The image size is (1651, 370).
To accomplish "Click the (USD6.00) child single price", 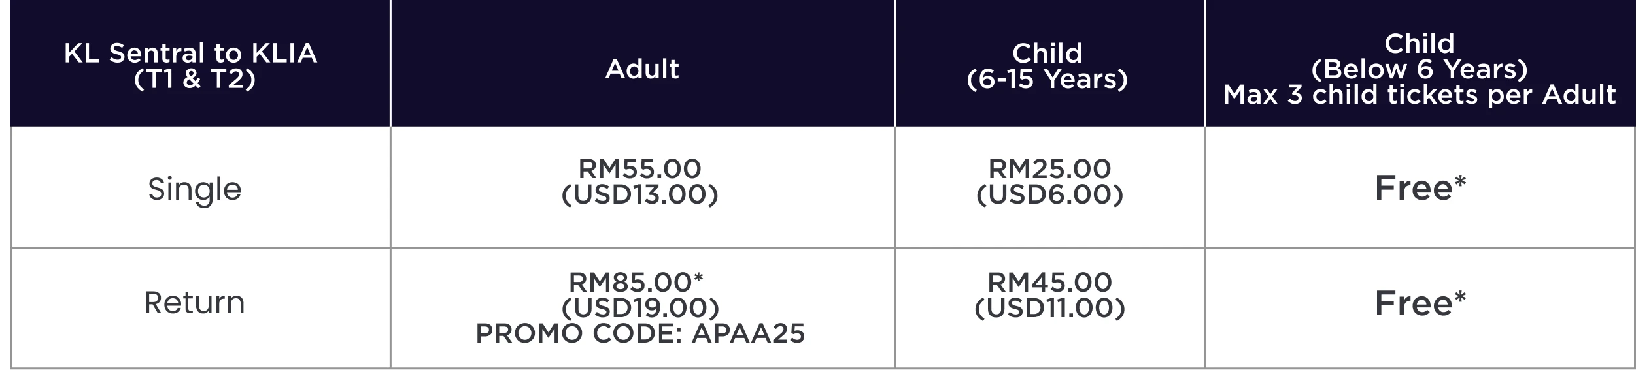I will tap(1049, 194).
